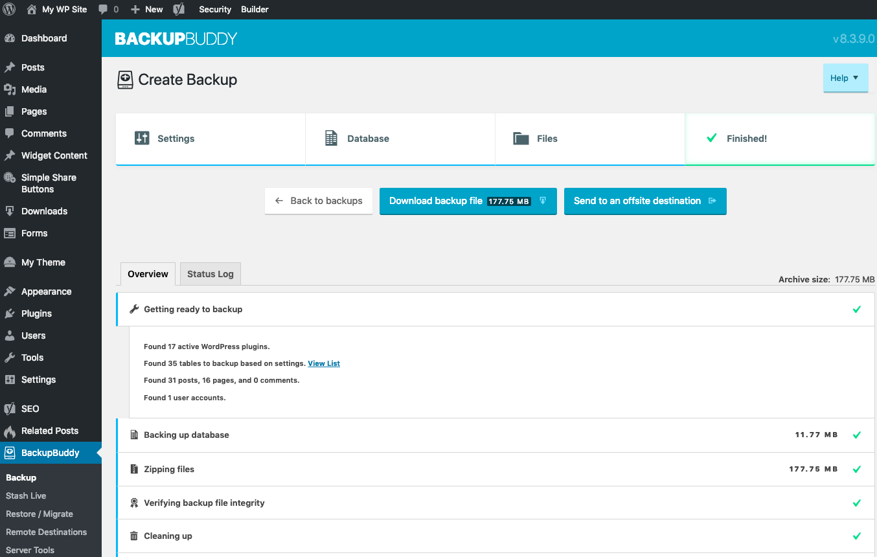The image size is (877, 557).
Task: Click the Files step folder icon
Action: pyautogui.click(x=521, y=139)
